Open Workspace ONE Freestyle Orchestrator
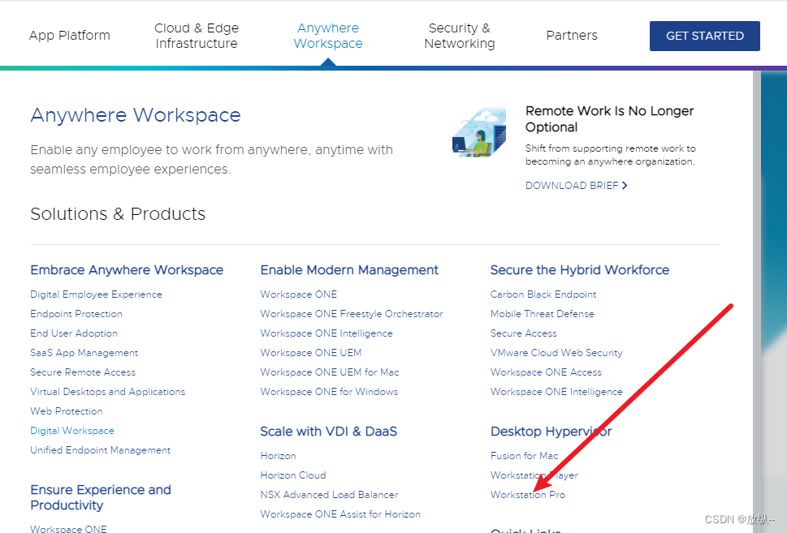787x533 pixels. (x=352, y=314)
